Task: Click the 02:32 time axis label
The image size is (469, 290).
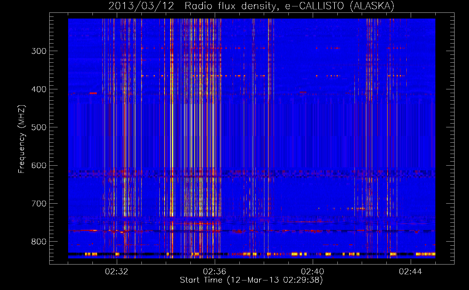Action: [x=117, y=272]
